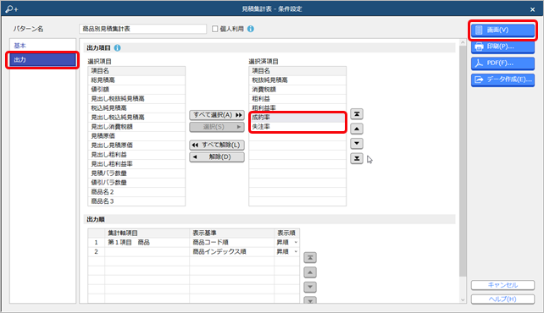544x313 pixels.
Task: Click 商品インデックス順 cell in 出力順 table
Action: pyautogui.click(x=232, y=252)
